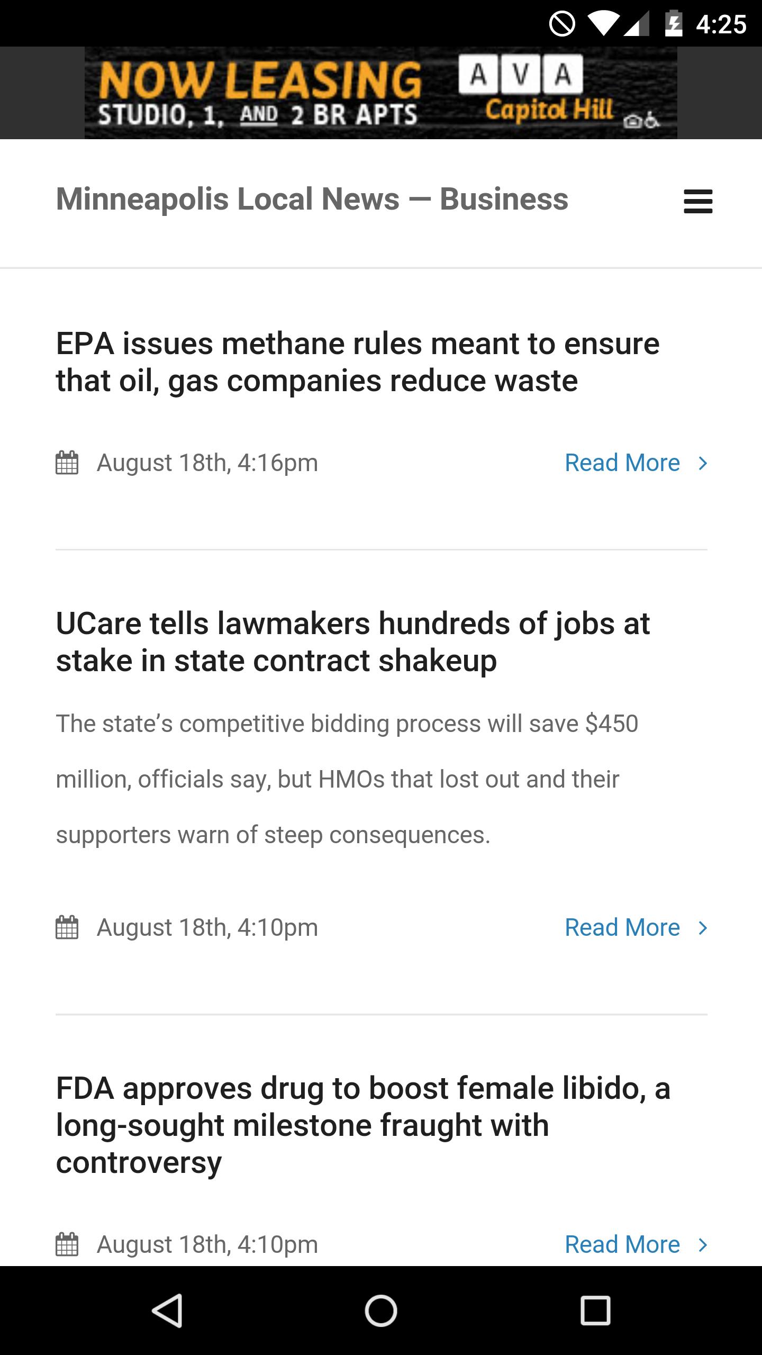Click Read More for EPA methane article
Image resolution: width=762 pixels, height=1355 pixels.
point(622,463)
